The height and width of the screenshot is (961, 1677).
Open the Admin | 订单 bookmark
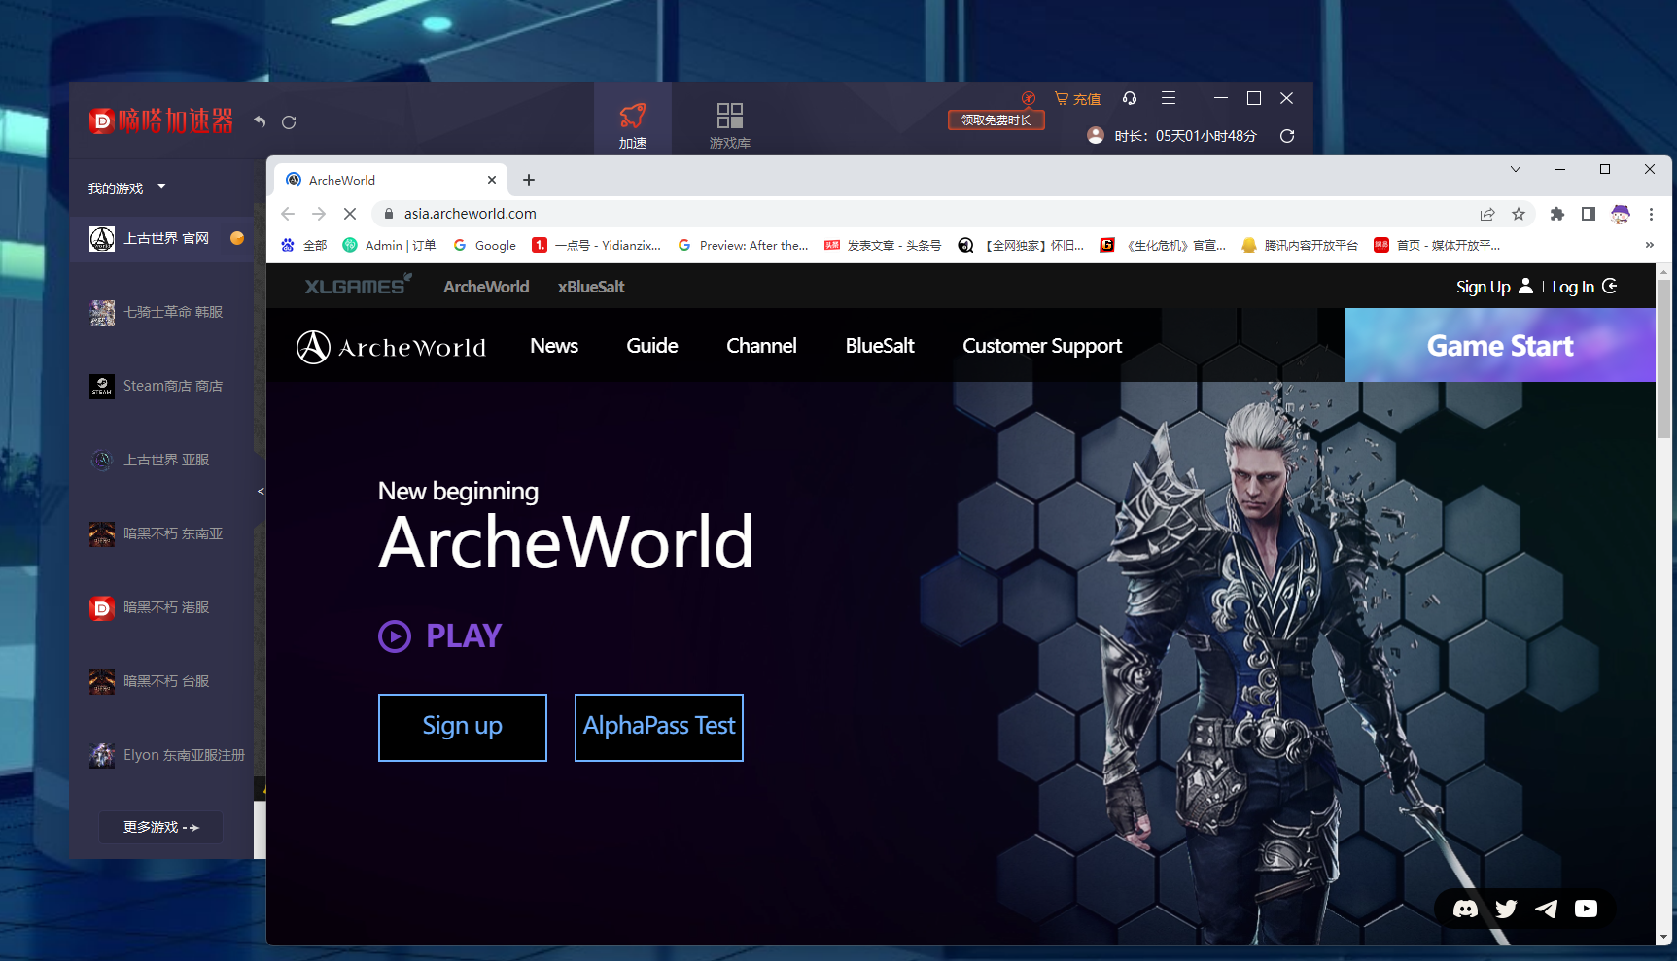point(389,245)
